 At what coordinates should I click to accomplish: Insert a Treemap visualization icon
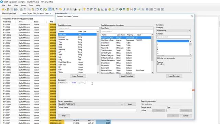tap(124, 9)
